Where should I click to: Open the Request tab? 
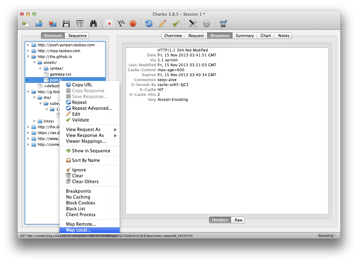click(196, 36)
